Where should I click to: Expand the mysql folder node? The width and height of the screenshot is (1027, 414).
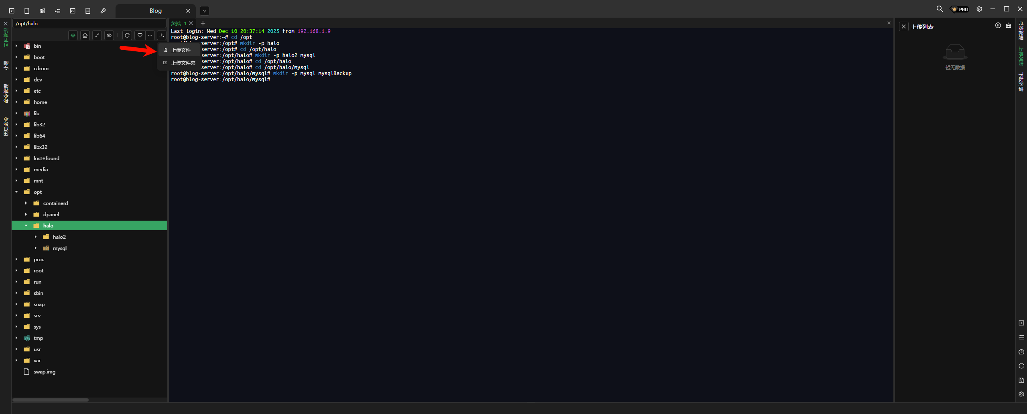point(36,248)
